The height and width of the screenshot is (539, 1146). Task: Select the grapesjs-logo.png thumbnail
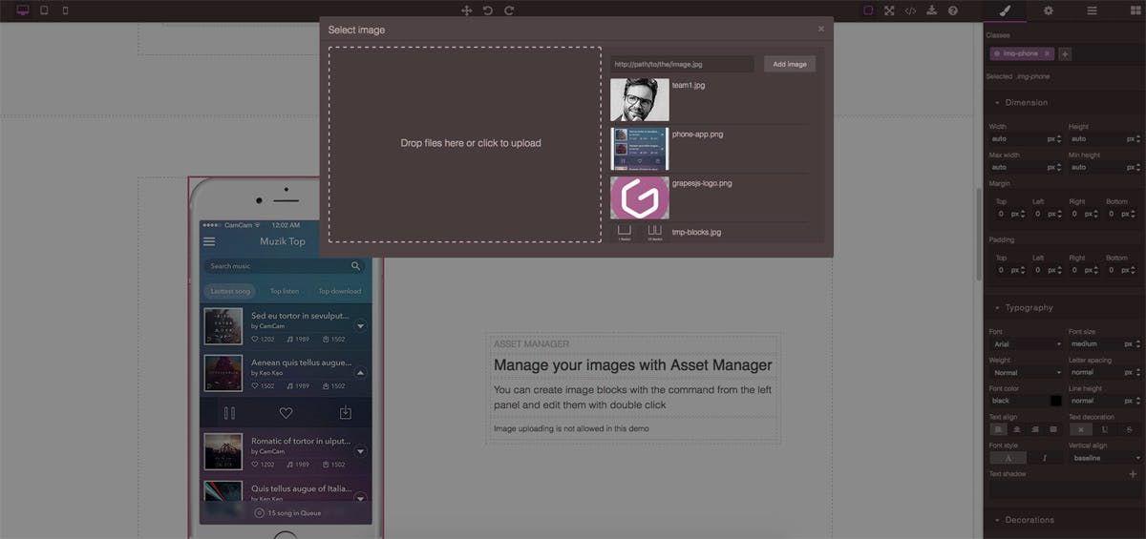coord(640,197)
